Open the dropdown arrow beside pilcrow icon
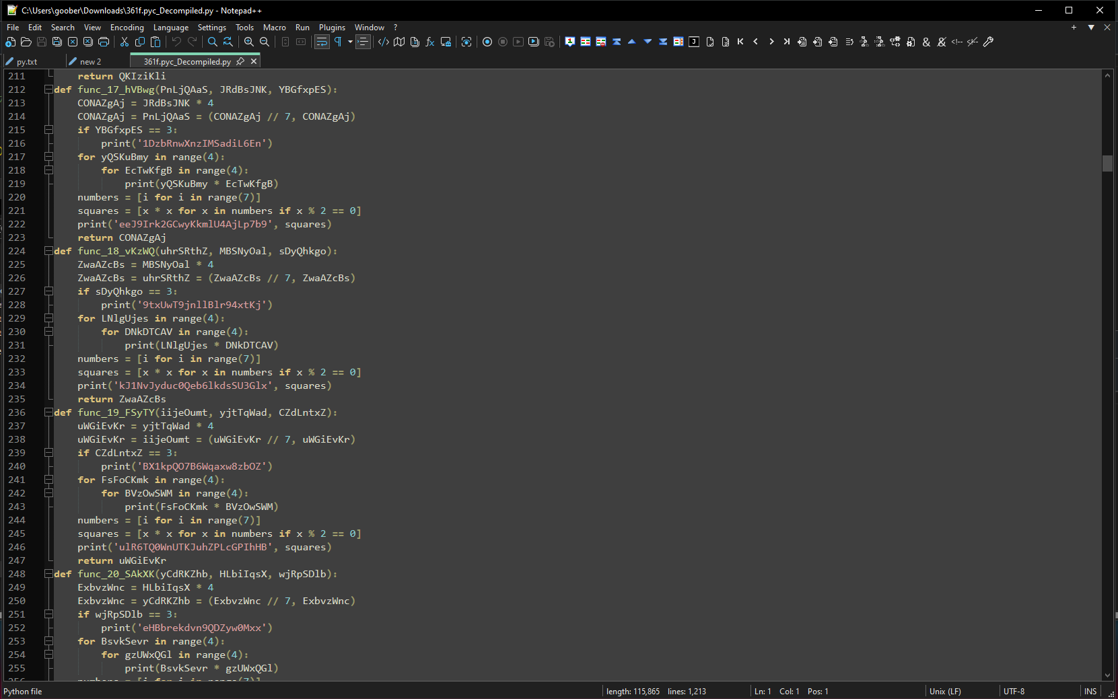 click(350, 42)
